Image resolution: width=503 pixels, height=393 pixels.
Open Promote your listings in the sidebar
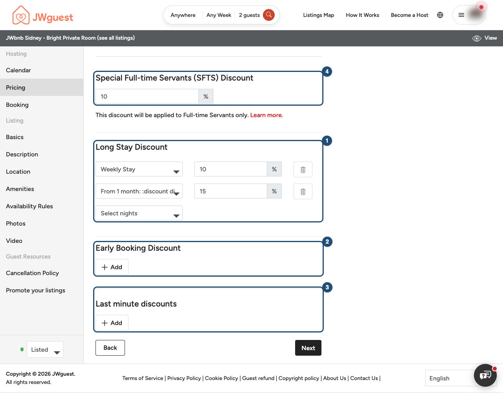point(42,290)
